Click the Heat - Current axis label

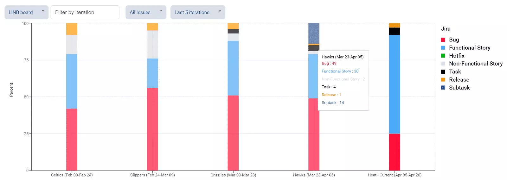pos(395,175)
